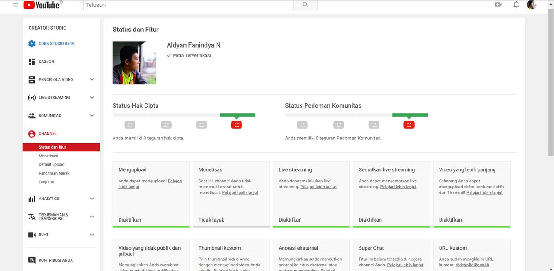Click Pelajari lebih lanjut in Video yang lebih panjang card
This screenshot has height=271, width=554.
pos(484,193)
